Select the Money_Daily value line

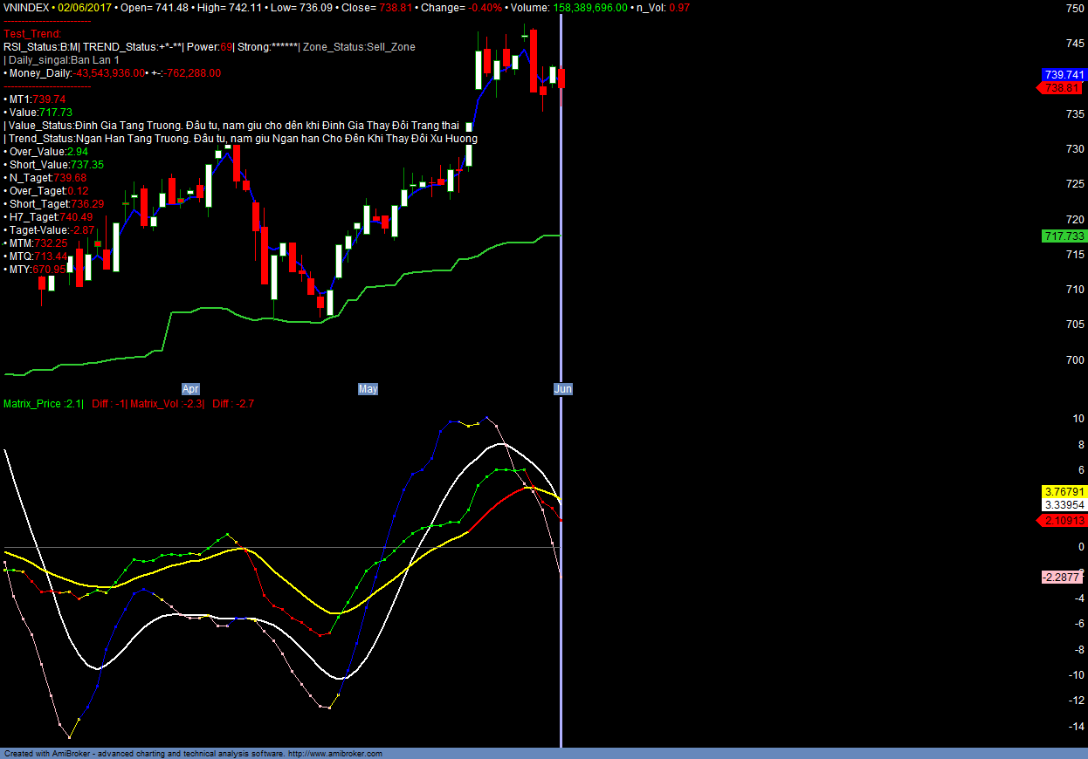[114, 73]
